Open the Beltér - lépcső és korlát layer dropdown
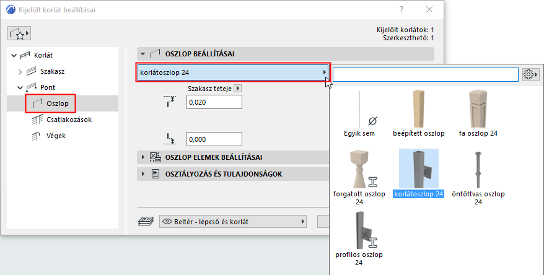This screenshot has height=275, width=544. (x=233, y=222)
